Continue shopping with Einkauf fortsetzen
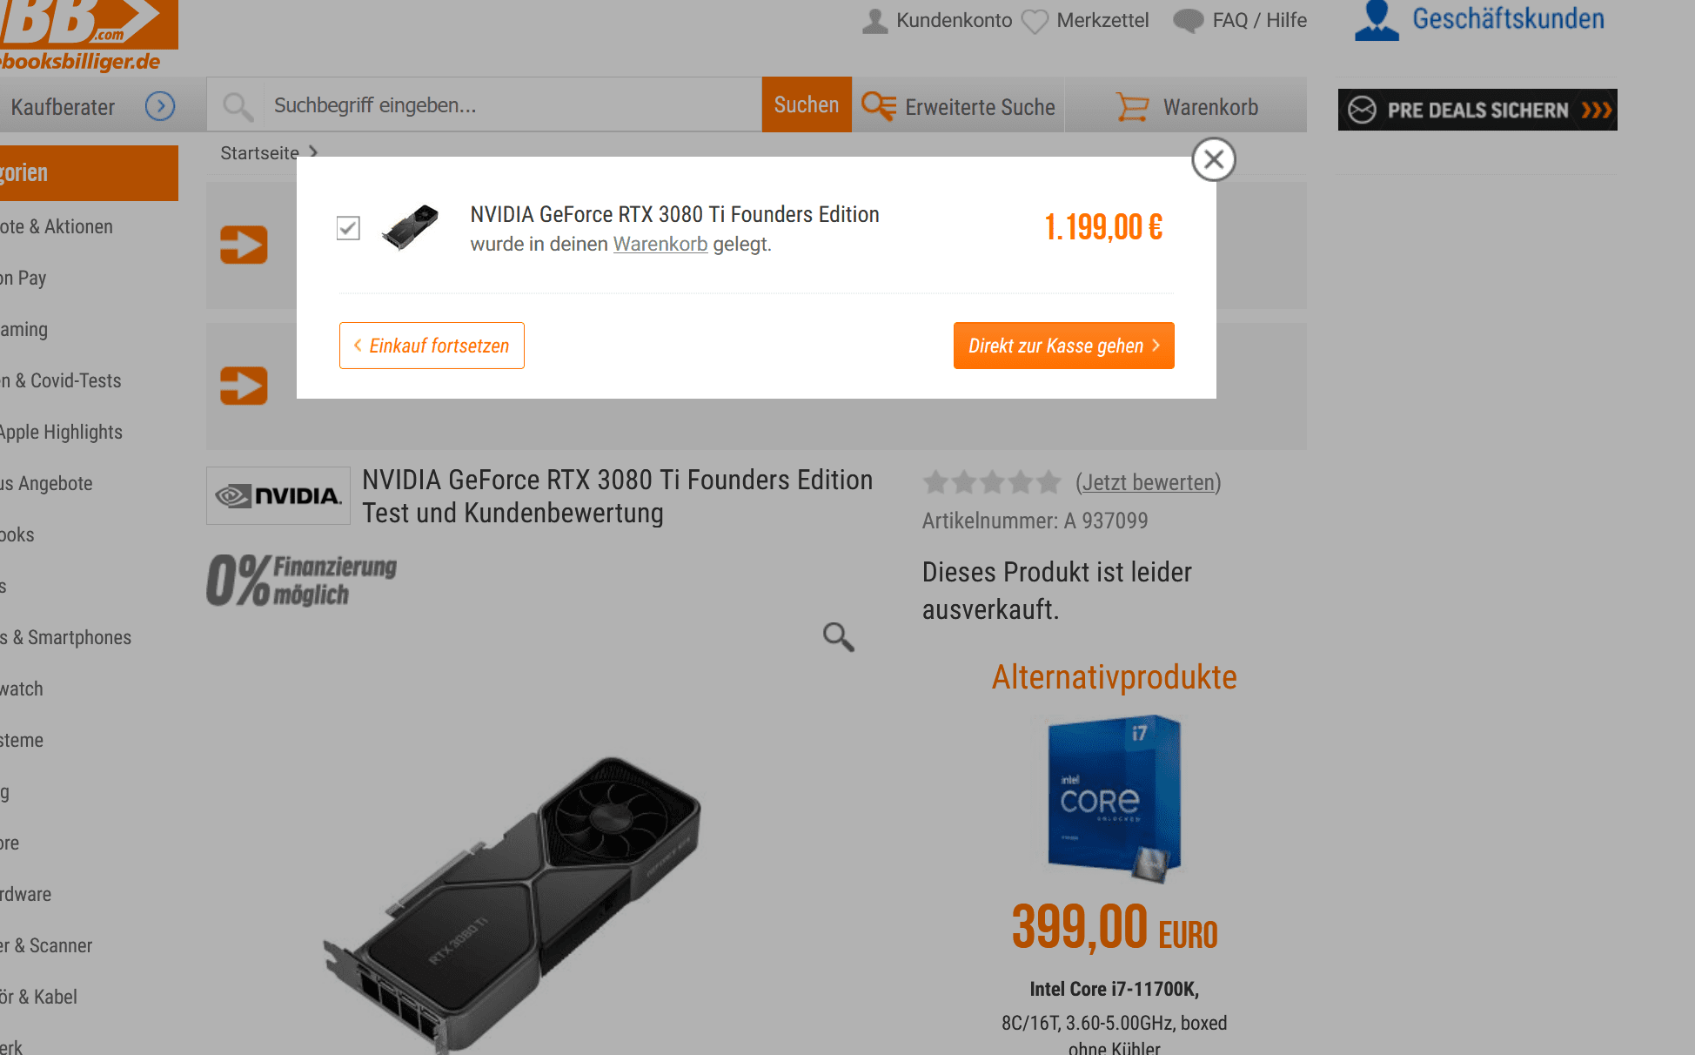Image resolution: width=1695 pixels, height=1055 pixels. 432,346
